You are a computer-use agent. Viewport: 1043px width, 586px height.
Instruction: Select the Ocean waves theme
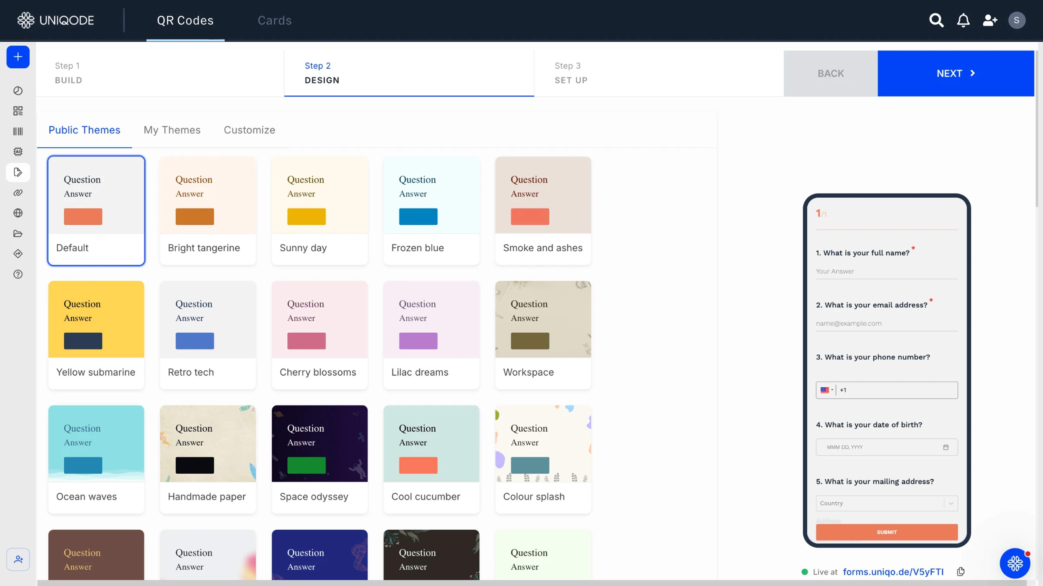96,459
